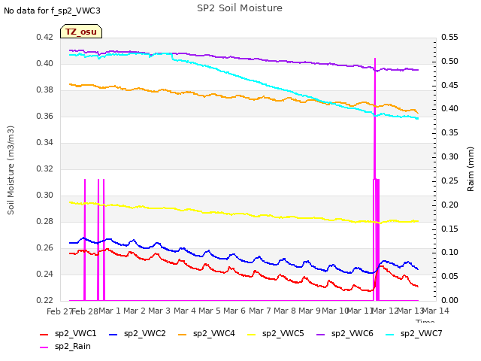This screenshot has height=361, width=481.
Task: Click the 0.40 right axis tick label
Action: click(x=449, y=109)
